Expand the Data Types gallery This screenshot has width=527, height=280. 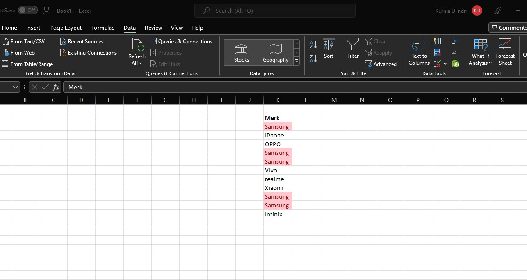(x=297, y=62)
